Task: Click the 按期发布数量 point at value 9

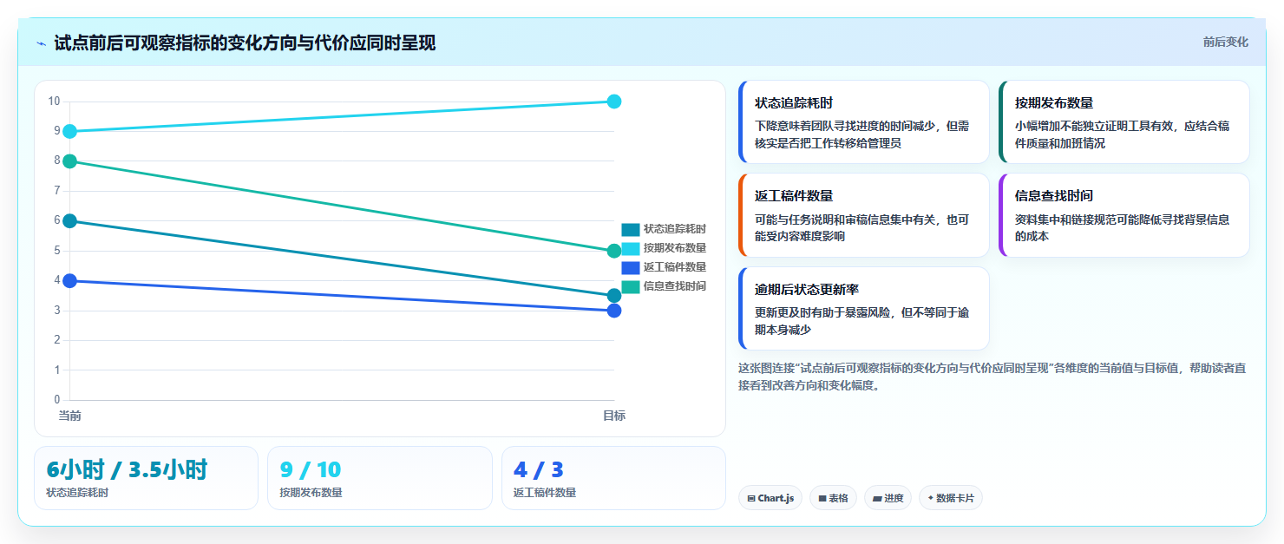Action: pos(70,131)
